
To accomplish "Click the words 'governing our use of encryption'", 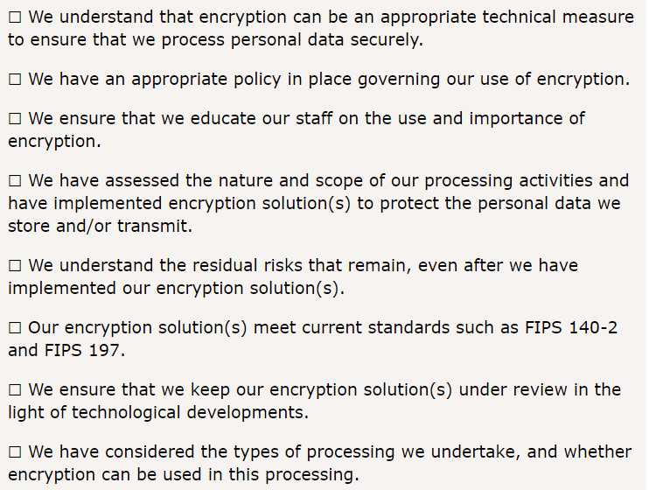I will click(492, 80).
